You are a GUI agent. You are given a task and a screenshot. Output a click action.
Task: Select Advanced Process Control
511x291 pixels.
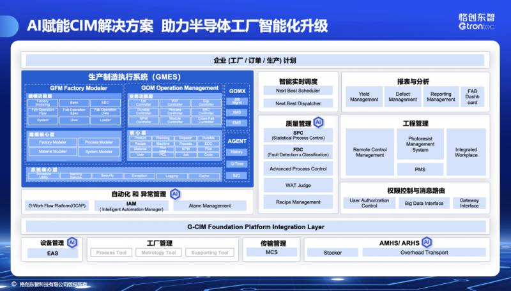coord(298,168)
